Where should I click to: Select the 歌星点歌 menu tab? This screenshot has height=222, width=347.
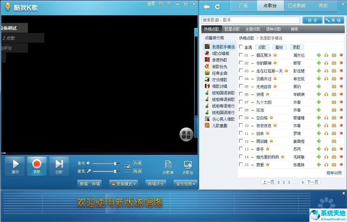(232, 29)
